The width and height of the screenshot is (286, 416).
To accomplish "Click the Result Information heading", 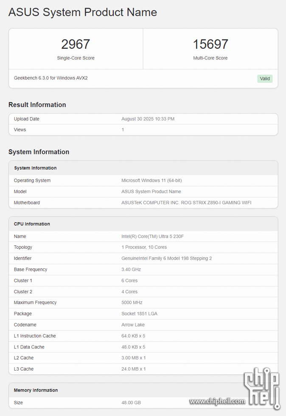I will click(37, 105).
